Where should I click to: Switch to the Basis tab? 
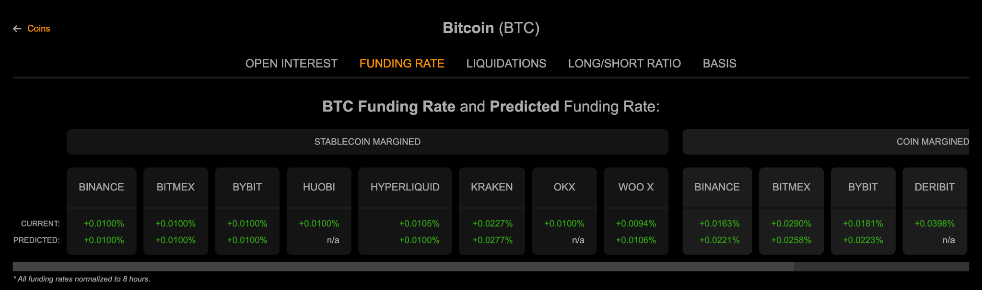(719, 64)
